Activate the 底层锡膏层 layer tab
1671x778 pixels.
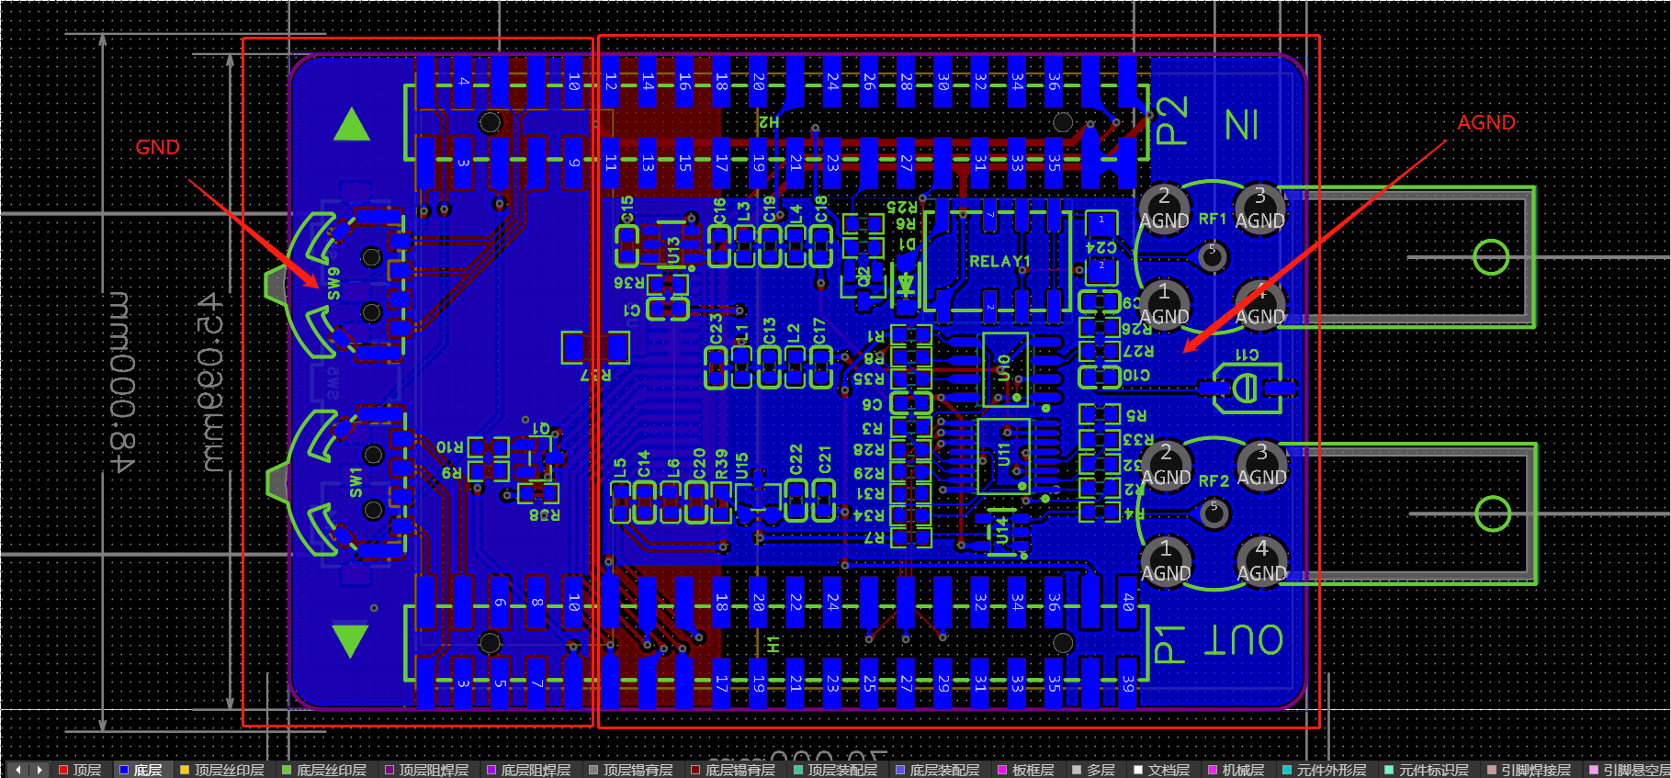(733, 770)
